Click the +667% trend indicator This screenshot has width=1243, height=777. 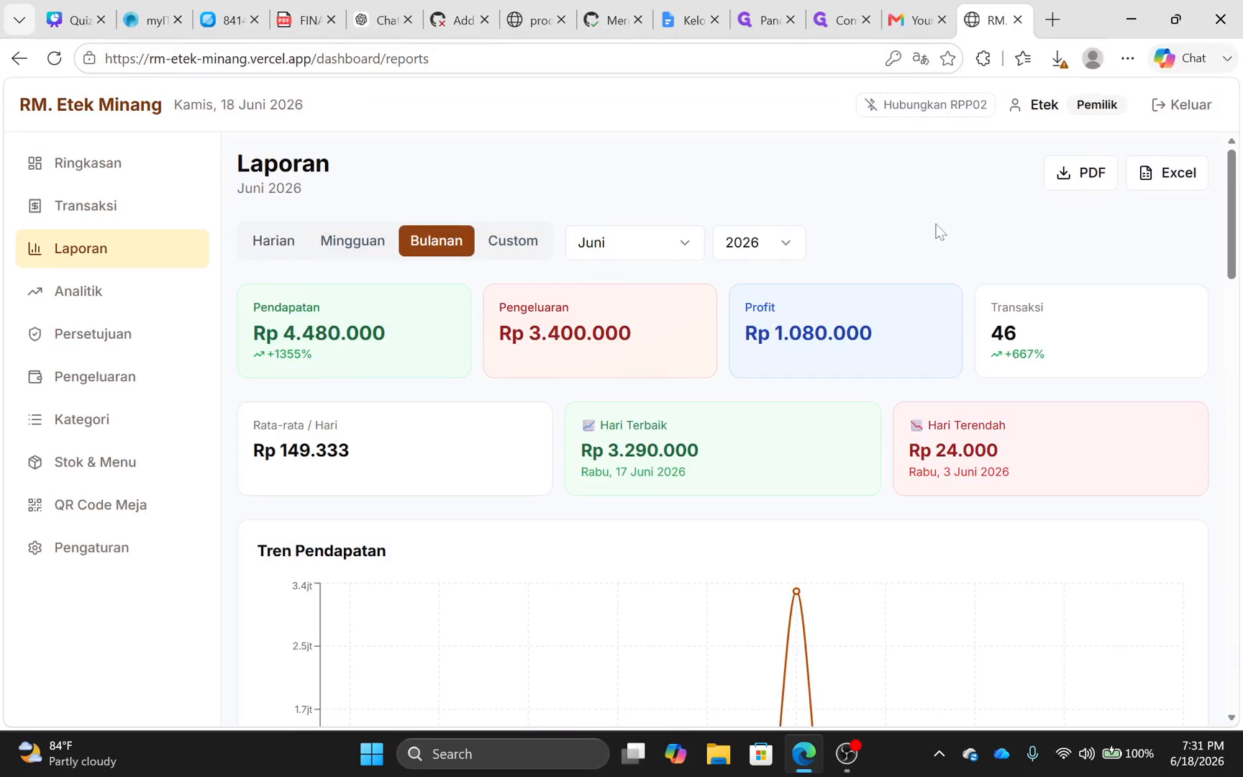[1018, 354]
